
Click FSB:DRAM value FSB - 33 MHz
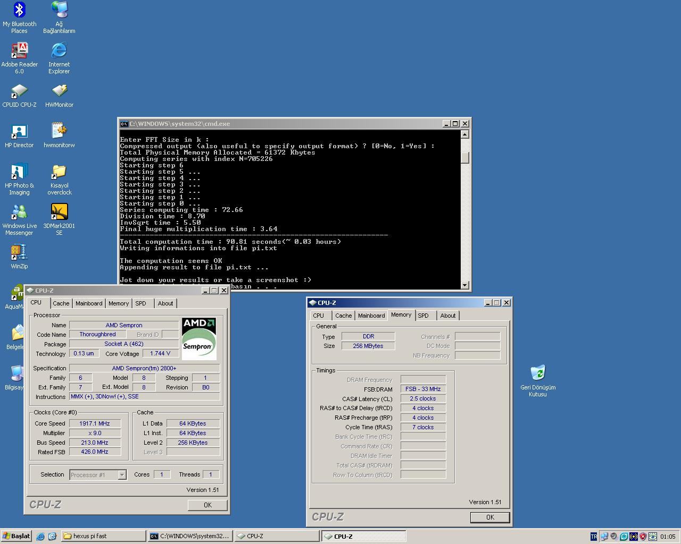423,389
